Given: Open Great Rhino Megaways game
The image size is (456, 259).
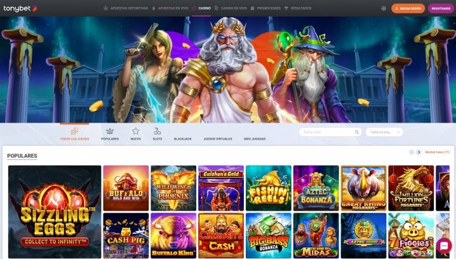Looking at the screenshot, I should tap(363, 188).
